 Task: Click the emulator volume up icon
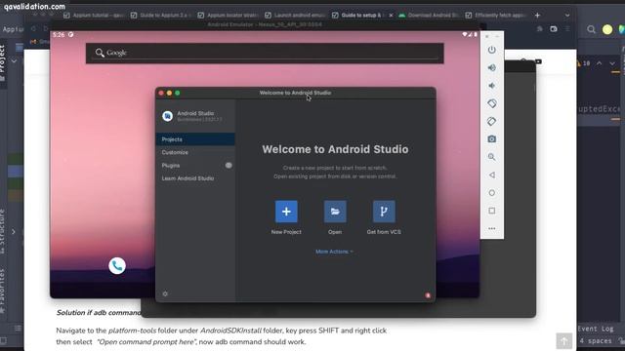click(x=492, y=67)
